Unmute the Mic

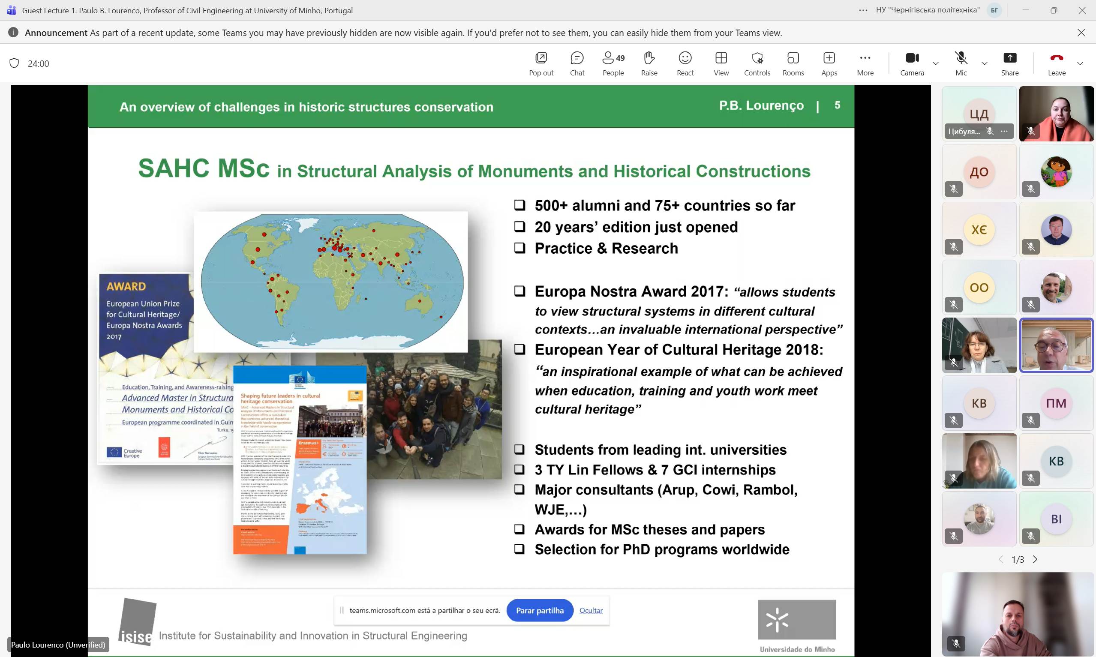pos(961,63)
